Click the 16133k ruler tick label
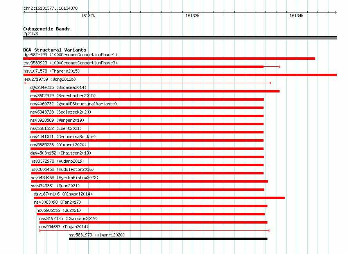Viewport: 348px width, 254px height. [192, 16]
